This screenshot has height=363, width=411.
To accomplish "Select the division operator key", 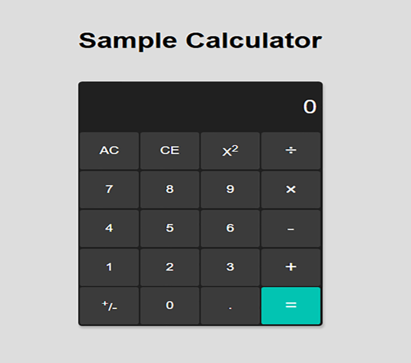I will 291,151.
